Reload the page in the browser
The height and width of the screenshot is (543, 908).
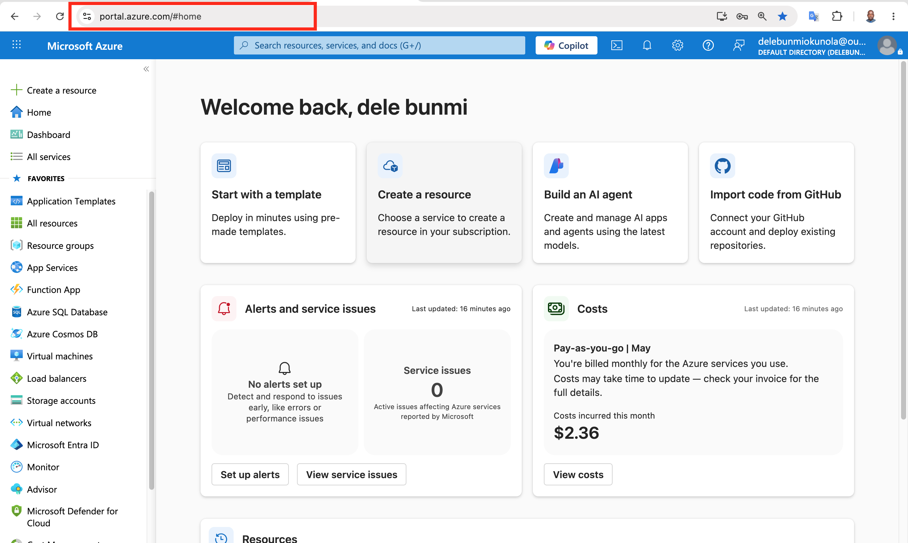click(x=60, y=16)
